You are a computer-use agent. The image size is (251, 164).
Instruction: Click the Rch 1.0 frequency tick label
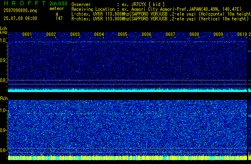3,110
